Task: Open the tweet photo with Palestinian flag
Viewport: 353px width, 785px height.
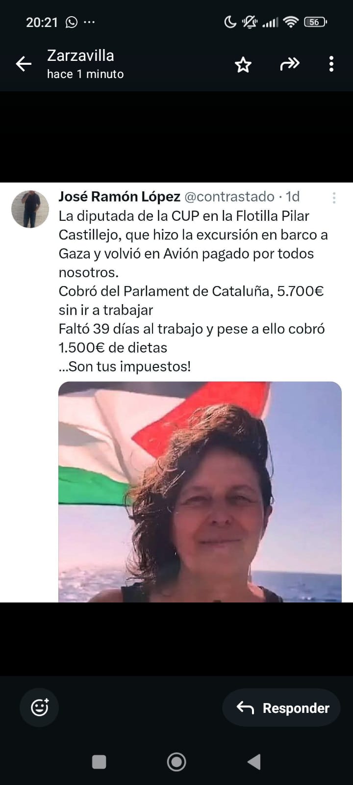Action: pos(200,492)
